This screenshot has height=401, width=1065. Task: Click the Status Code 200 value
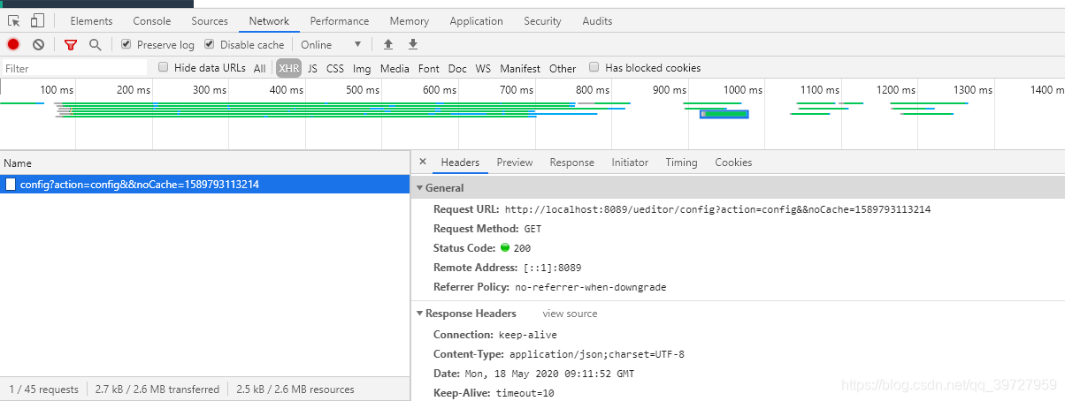522,248
